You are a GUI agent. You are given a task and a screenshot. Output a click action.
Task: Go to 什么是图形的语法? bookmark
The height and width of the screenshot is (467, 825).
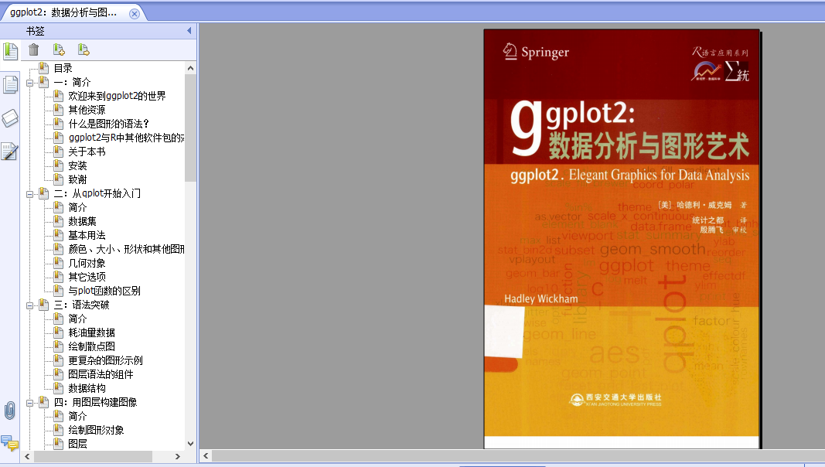click(x=109, y=124)
